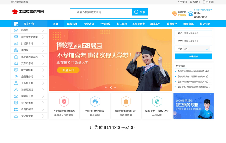The width and height of the screenshot is (226, 143).
Task: Click the blue telephone icon
Action: [191, 14]
